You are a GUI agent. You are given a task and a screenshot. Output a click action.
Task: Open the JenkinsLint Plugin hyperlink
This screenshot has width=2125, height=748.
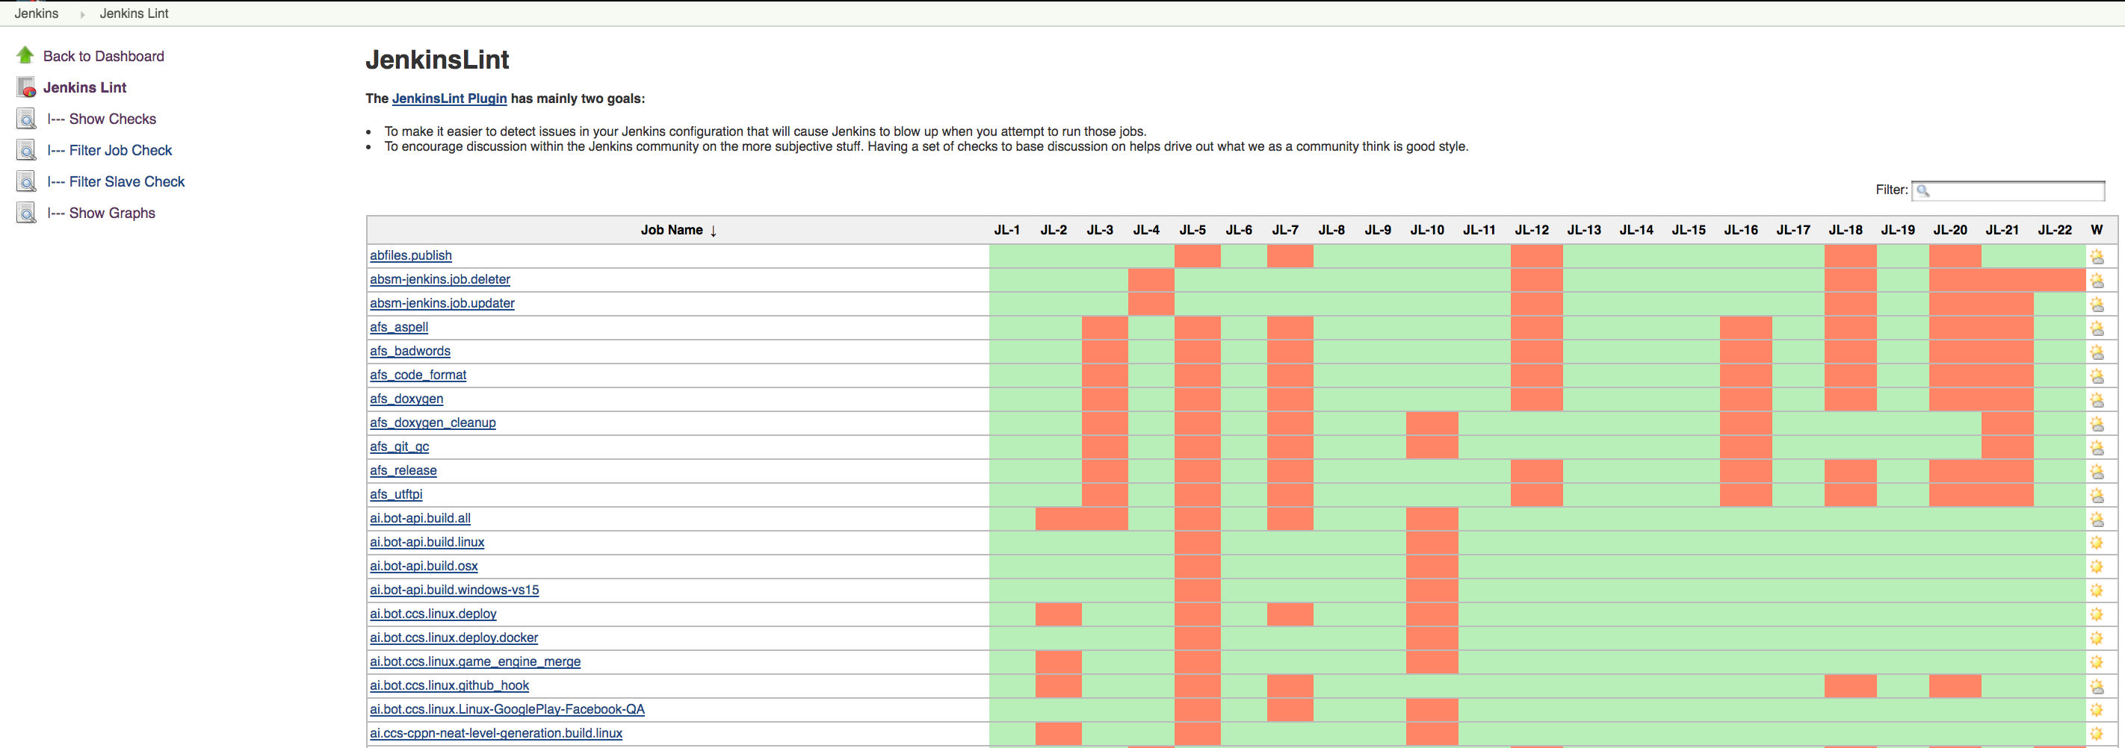pos(450,98)
